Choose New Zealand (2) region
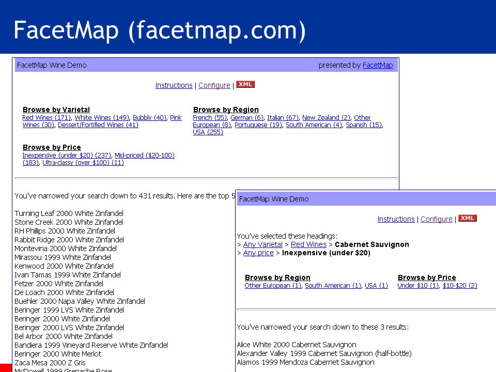Image resolution: width=496 pixels, height=372 pixels. click(326, 117)
